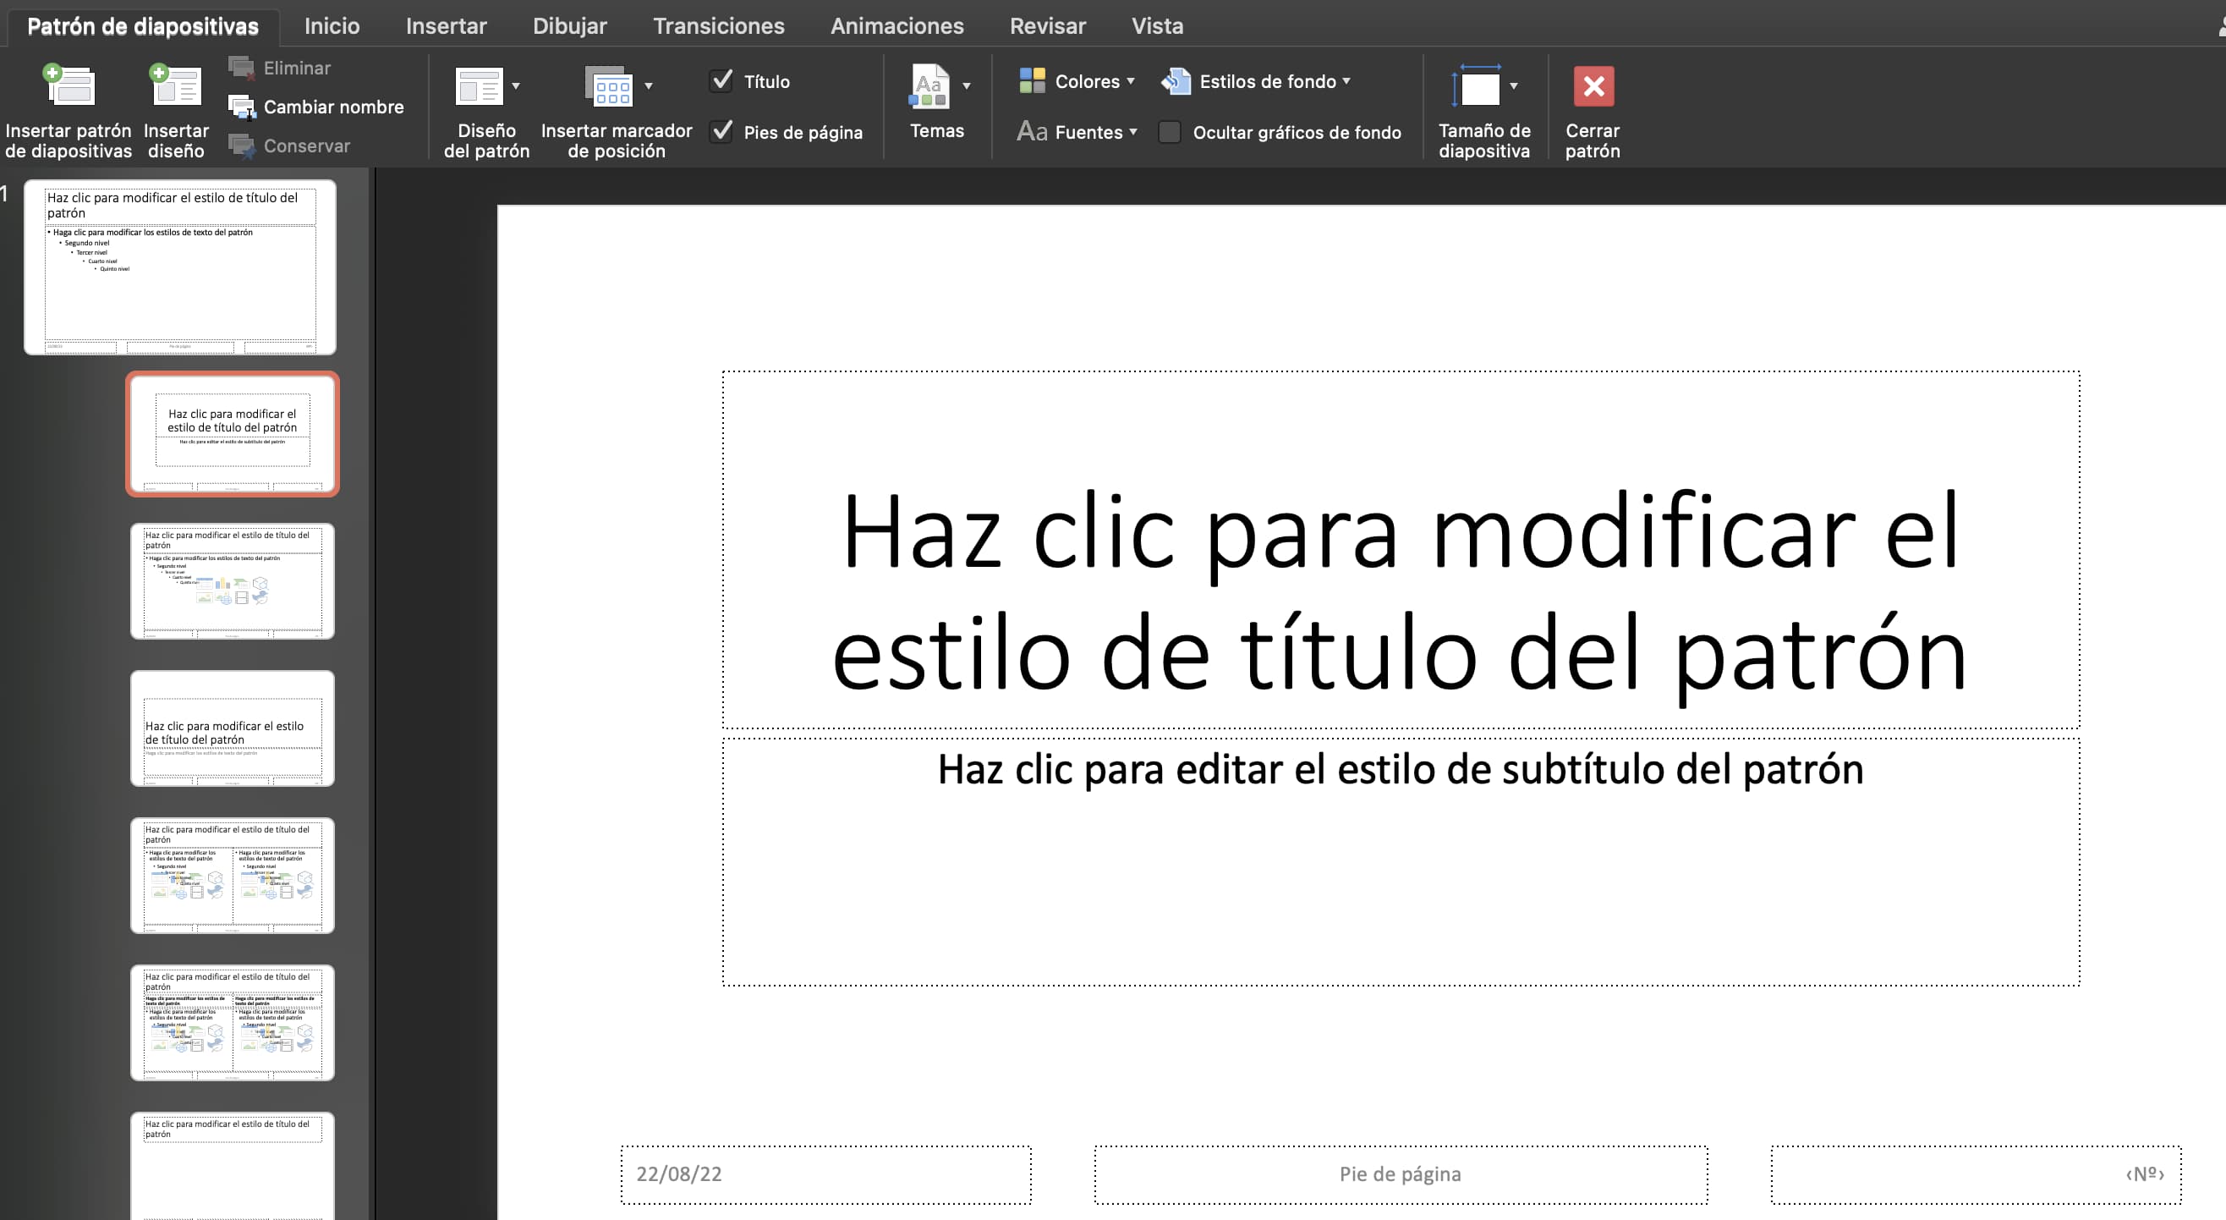This screenshot has height=1220, width=2226.
Task: Select the Insertar patrón de diapositivas icon
Action: click(x=69, y=86)
